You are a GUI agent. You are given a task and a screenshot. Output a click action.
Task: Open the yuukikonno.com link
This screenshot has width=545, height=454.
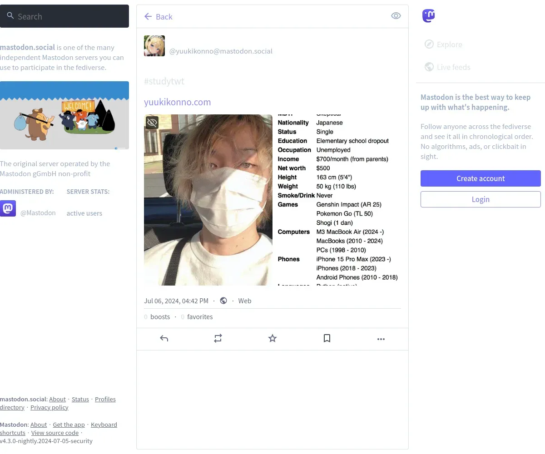coord(178,102)
